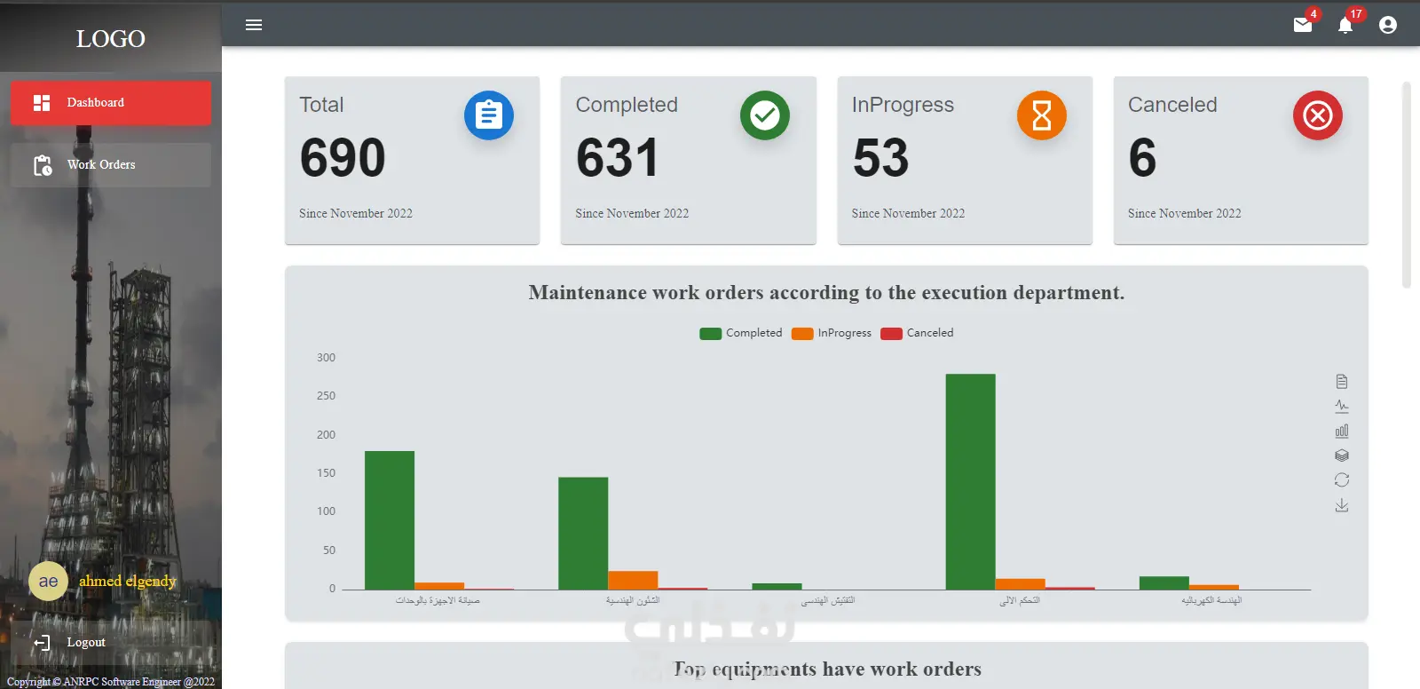Open the notifications bell with 17 alerts
This screenshot has height=689, width=1420.
(x=1345, y=25)
